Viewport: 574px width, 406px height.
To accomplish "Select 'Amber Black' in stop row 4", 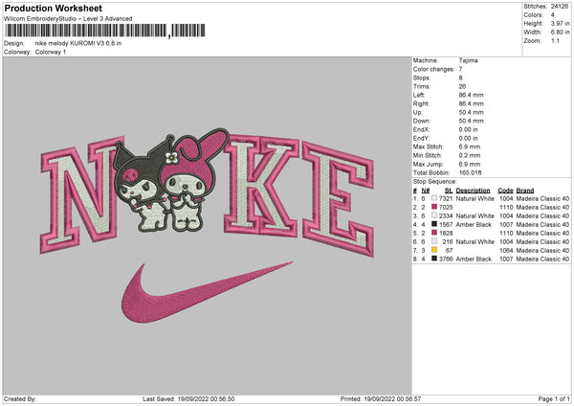I will coord(474,225).
